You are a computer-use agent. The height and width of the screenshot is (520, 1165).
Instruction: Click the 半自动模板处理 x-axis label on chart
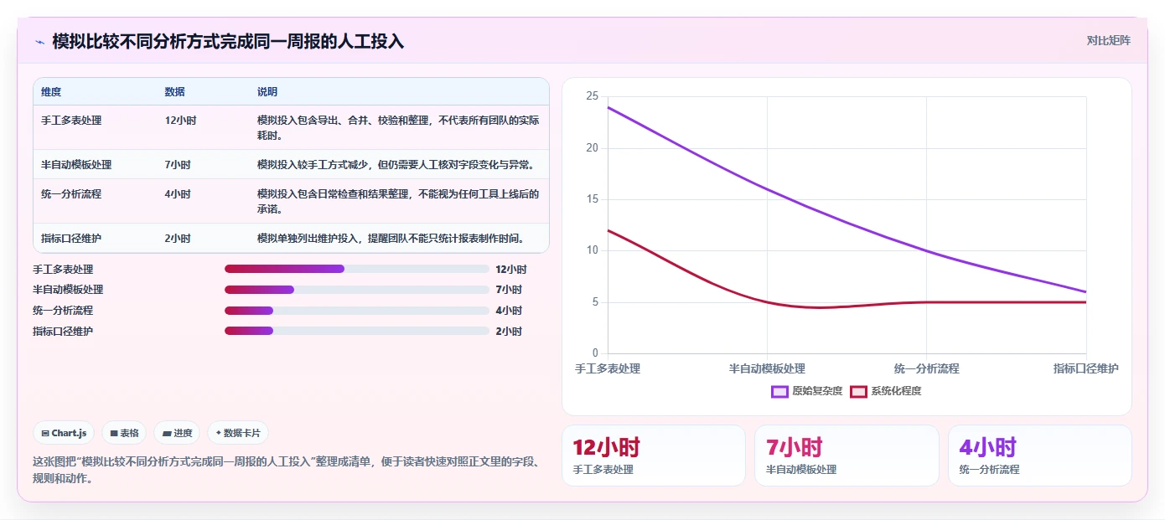coord(767,368)
